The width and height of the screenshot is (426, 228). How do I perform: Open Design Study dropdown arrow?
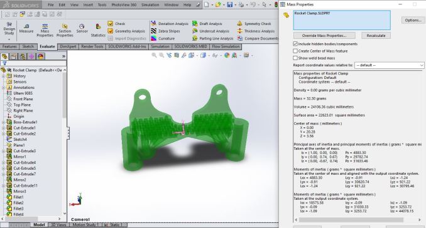click(9, 39)
